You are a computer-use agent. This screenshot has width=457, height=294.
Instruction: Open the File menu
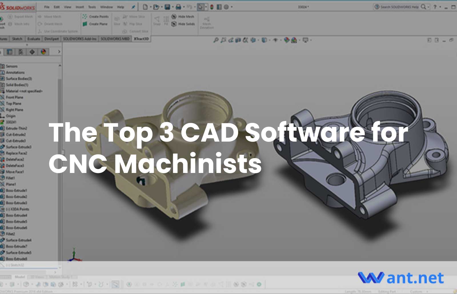click(x=47, y=7)
